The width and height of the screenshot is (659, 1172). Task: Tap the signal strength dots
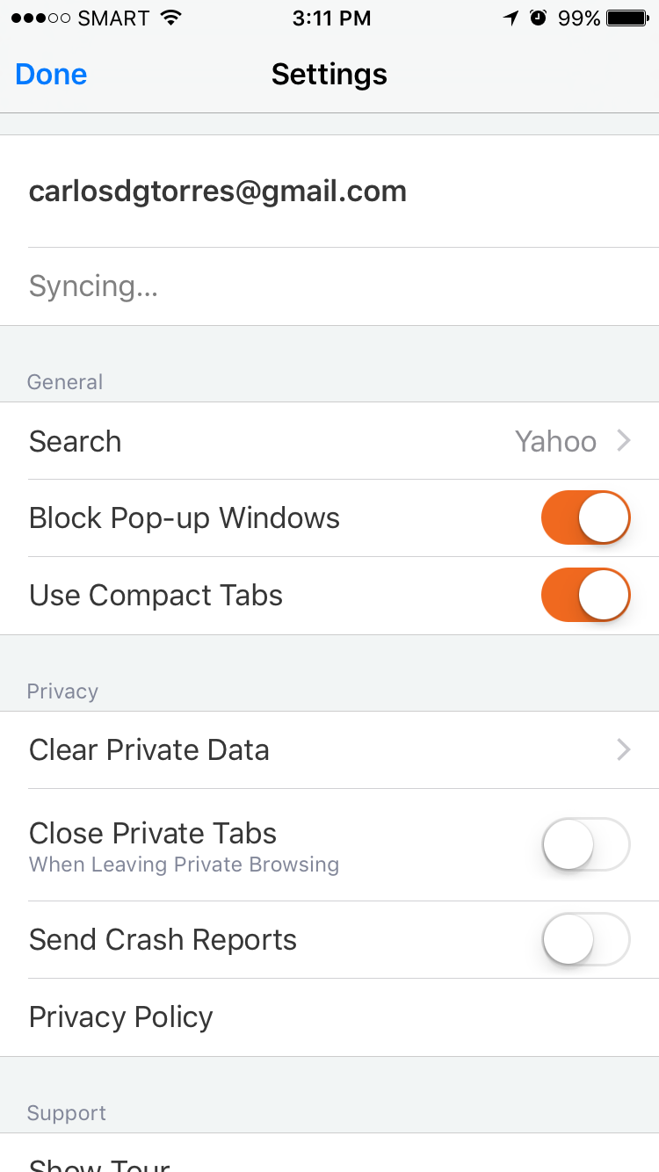[x=40, y=18]
